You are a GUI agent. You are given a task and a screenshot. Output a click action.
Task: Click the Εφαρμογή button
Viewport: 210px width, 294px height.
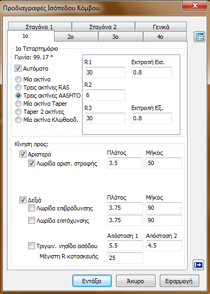pos(179,281)
